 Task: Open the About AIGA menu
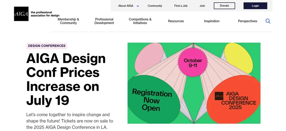coord(126,6)
